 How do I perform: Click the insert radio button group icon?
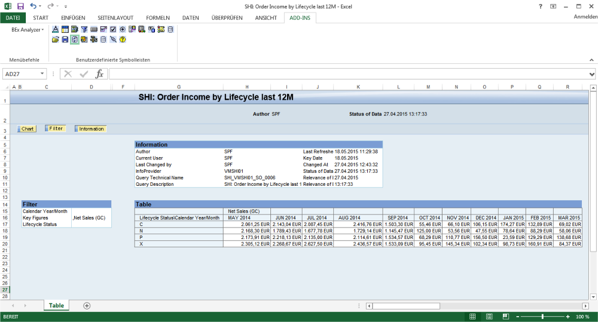tap(123, 29)
